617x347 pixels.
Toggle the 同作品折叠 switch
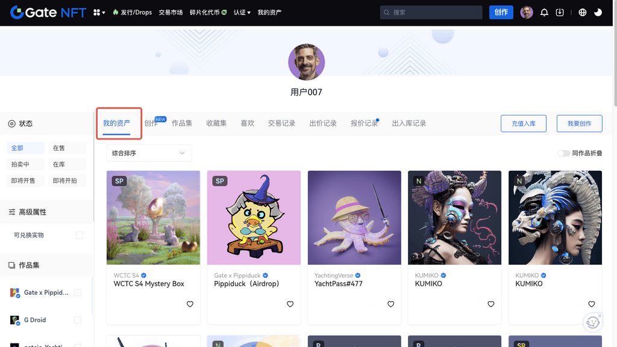tap(563, 153)
